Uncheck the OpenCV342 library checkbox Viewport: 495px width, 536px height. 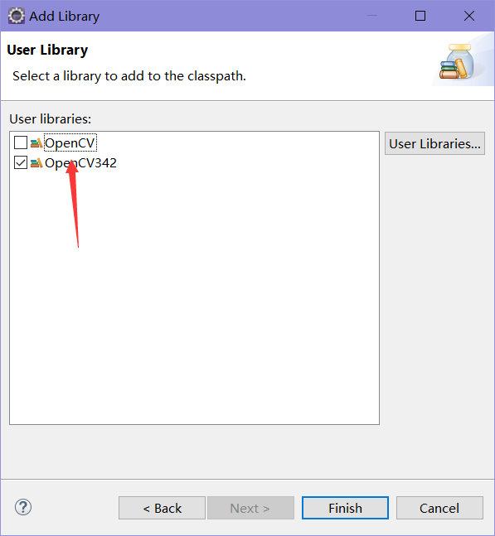[x=21, y=162]
